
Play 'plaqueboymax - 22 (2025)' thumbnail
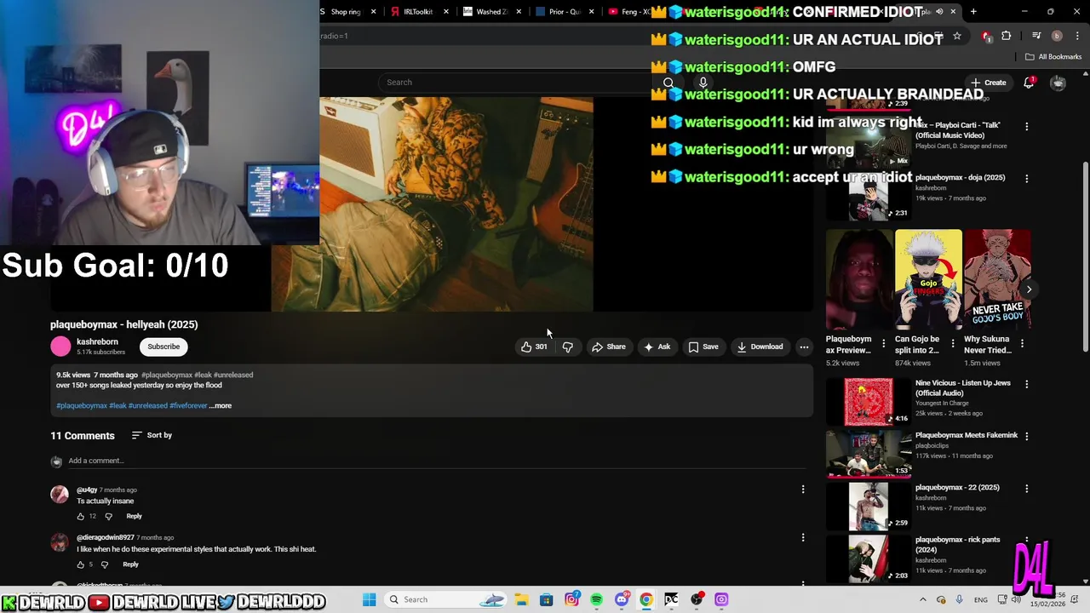point(869,506)
